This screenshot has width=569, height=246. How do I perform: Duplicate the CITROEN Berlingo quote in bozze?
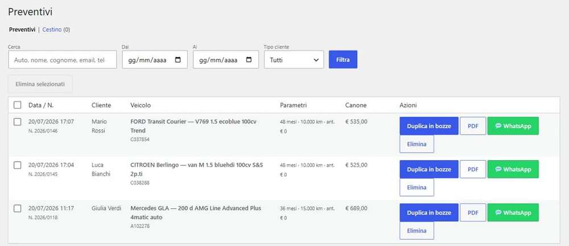pos(429,169)
